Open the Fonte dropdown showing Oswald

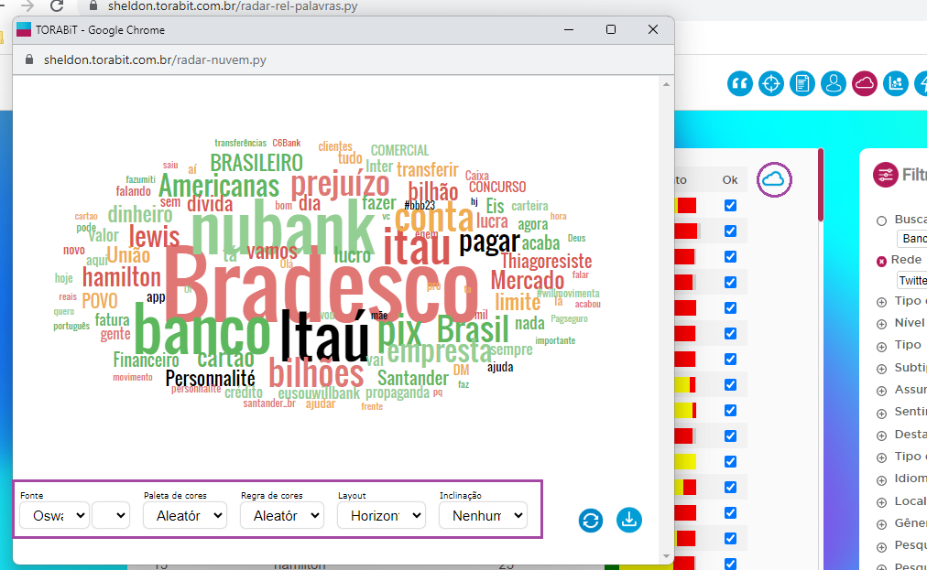tap(54, 516)
